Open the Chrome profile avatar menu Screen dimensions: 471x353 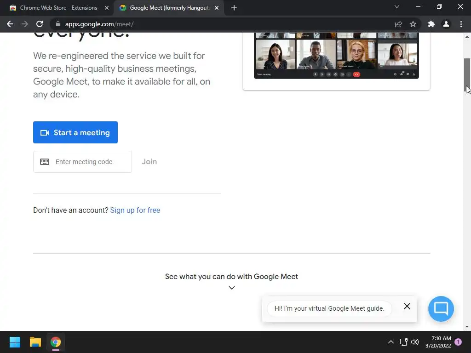(x=446, y=24)
